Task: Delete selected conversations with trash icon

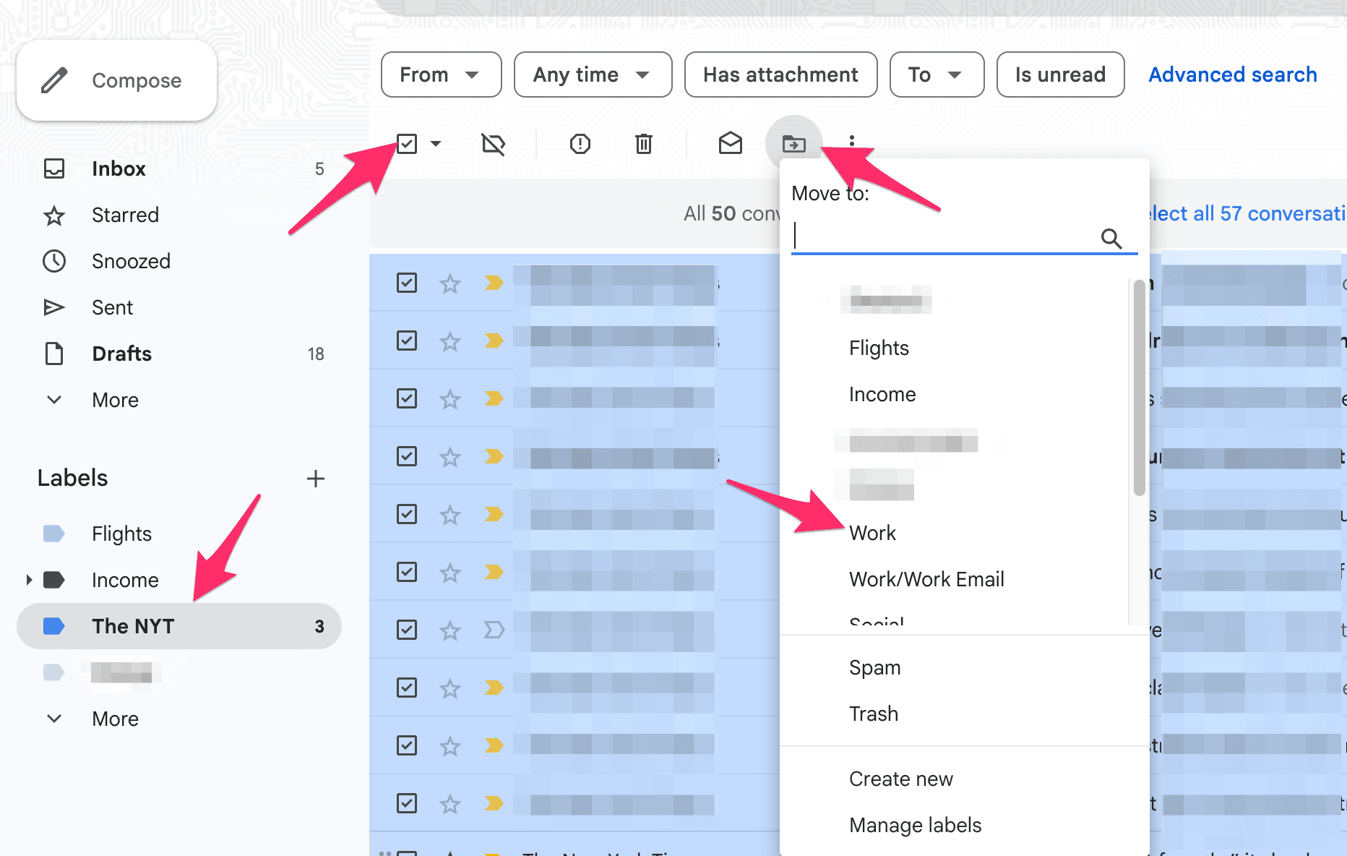Action: (x=643, y=144)
